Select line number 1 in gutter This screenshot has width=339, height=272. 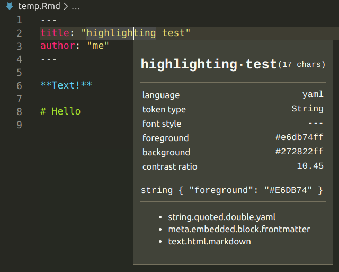pyautogui.click(x=19, y=20)
